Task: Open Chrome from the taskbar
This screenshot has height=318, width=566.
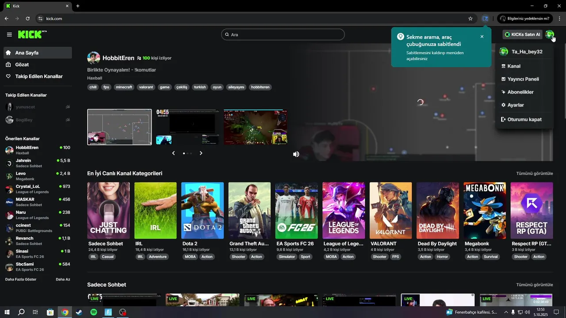Action: point(65,312)
